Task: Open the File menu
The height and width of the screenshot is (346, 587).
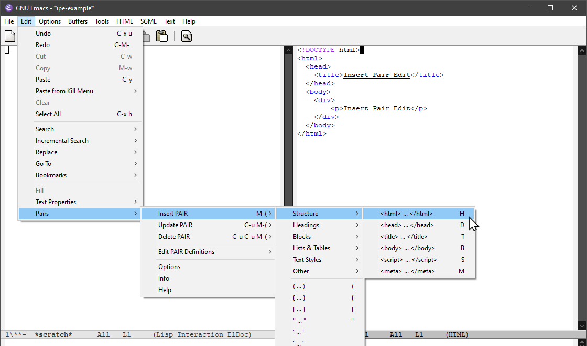Action: click(x=9, y=21)
